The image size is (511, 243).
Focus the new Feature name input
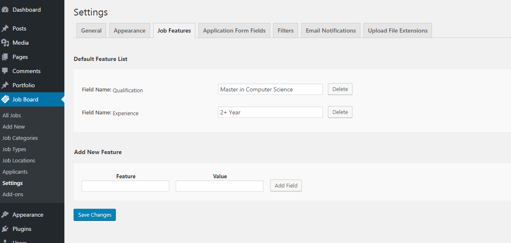[125, 186]
